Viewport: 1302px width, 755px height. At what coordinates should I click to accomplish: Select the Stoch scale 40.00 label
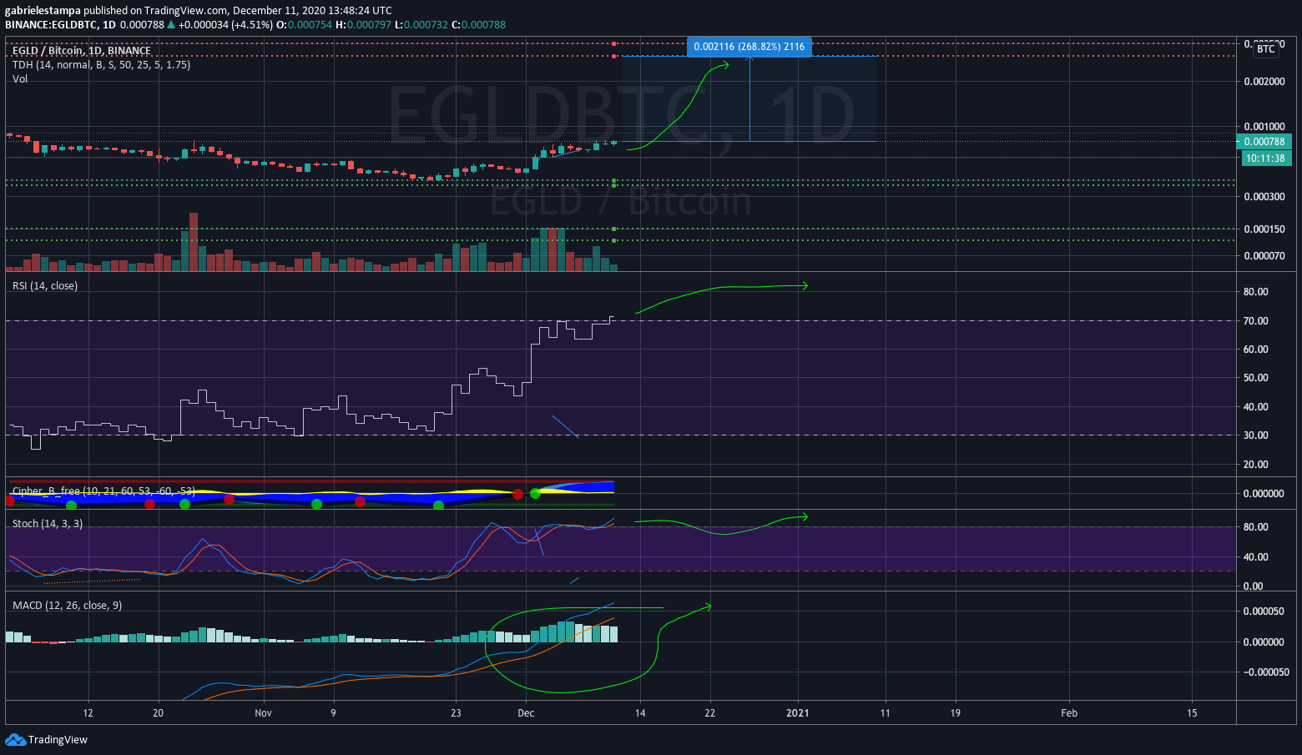pos(1256,557)
